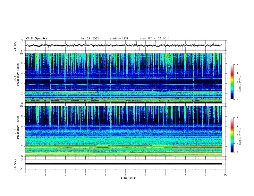254x196 pixels.
Task: Click the upper ch.1 color scale bar
Action: click(232, 82)
